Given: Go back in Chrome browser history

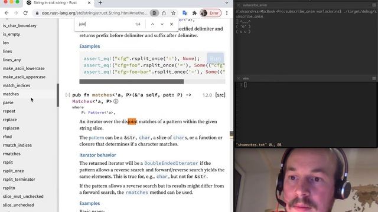Looking at the screenshot, I should [x=6, y=13].
